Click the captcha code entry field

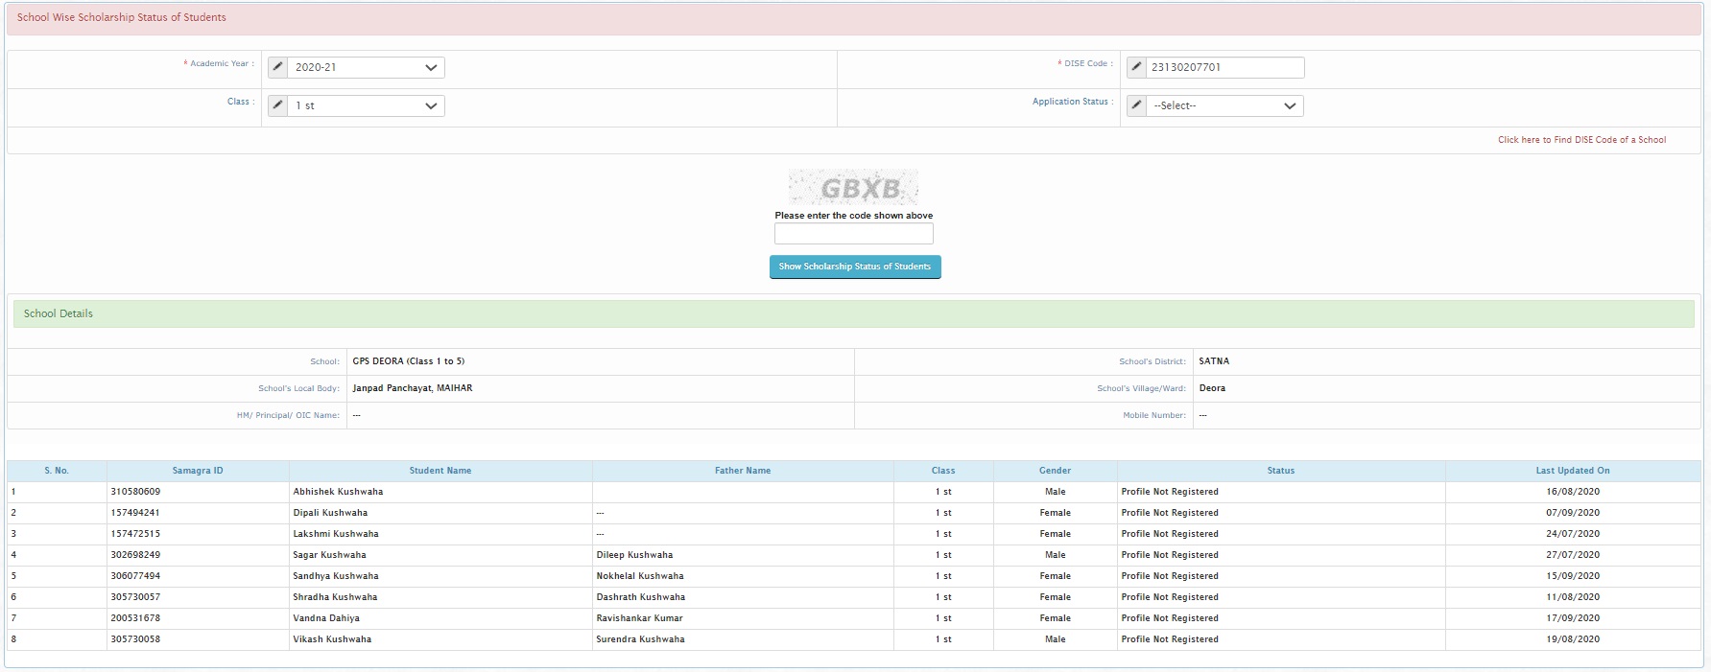(x=853, y=234)
